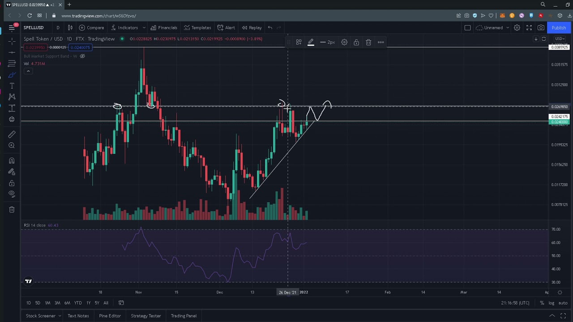Expand the bottom panel with chevron
Viewport: 573px width, 322px height.
point(552,316)
